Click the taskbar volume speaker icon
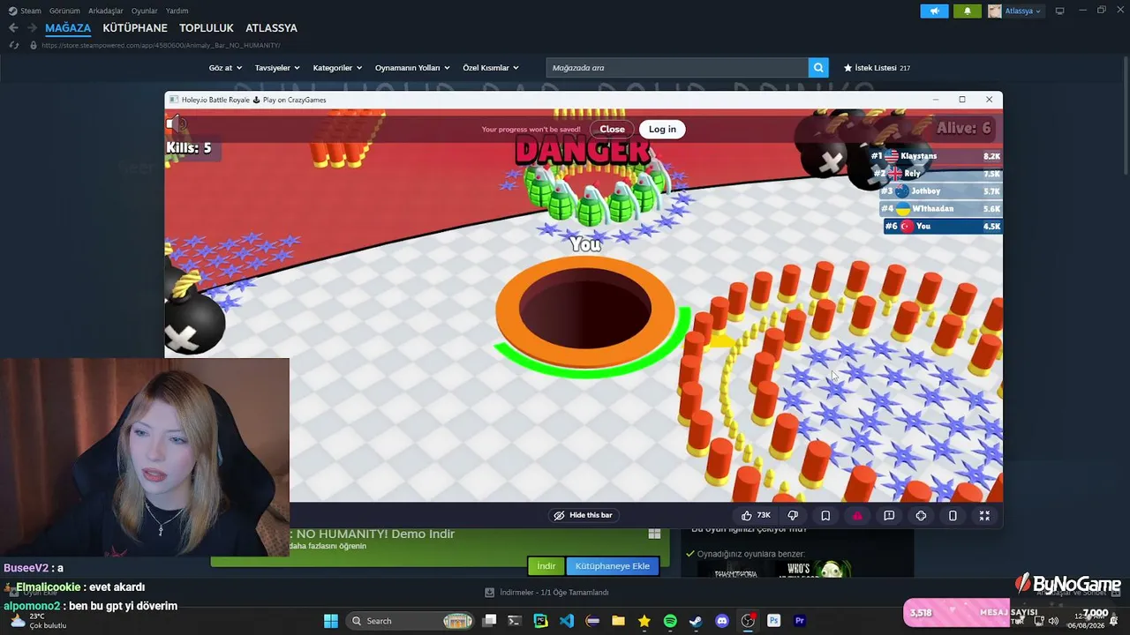The image size is (1130, 635). tap(1053, 621)
